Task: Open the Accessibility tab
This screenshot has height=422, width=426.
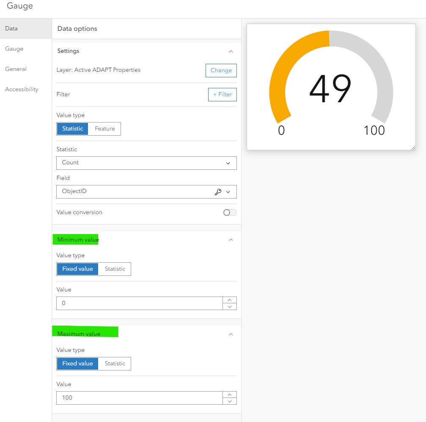Action: coord(22,89)
